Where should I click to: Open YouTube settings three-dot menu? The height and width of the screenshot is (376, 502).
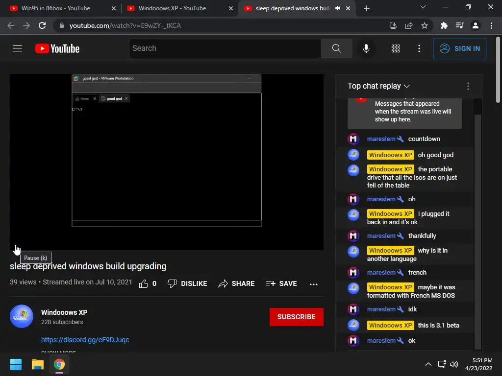419,48
